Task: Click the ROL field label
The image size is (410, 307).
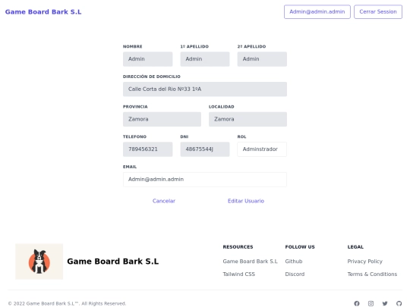Action: [x=242, y=136]
